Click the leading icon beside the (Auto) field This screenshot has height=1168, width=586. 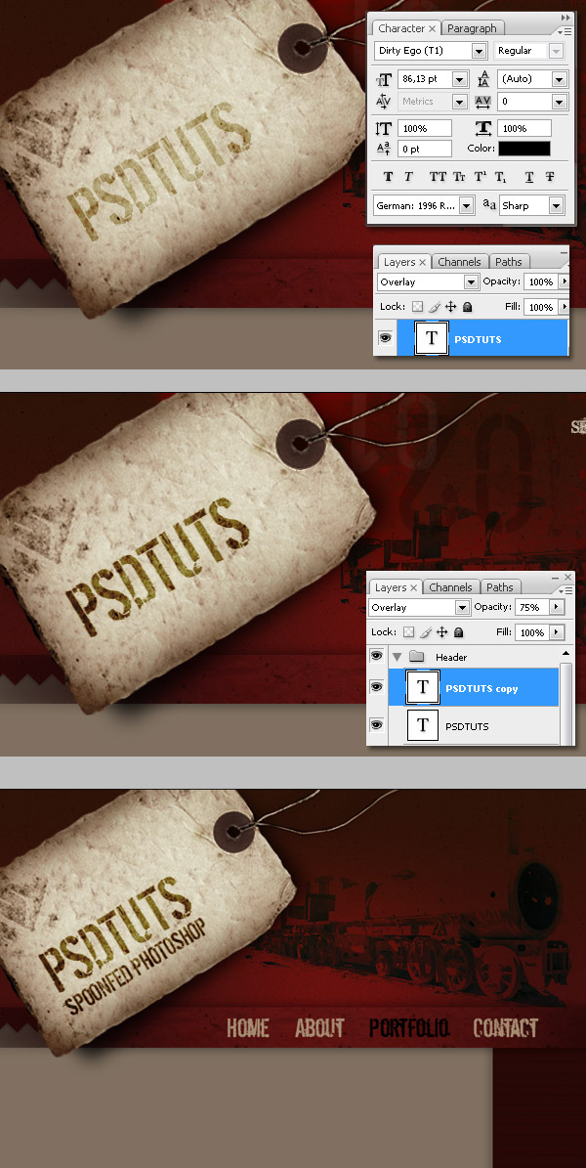(483, 79)
